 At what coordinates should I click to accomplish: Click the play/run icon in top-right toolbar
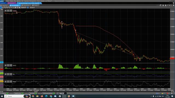click(x=172, y=5)
